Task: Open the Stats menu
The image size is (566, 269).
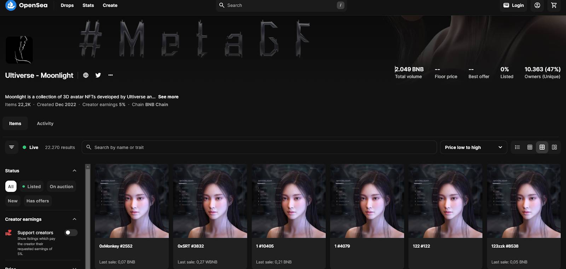Action: click(x=88, y=5)
